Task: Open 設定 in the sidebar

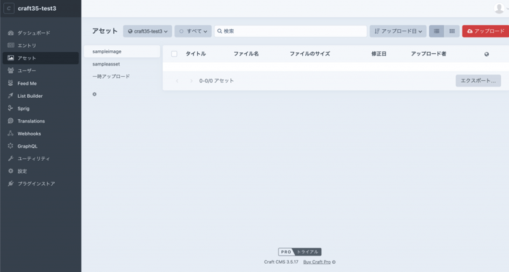Action: point(41,171)
